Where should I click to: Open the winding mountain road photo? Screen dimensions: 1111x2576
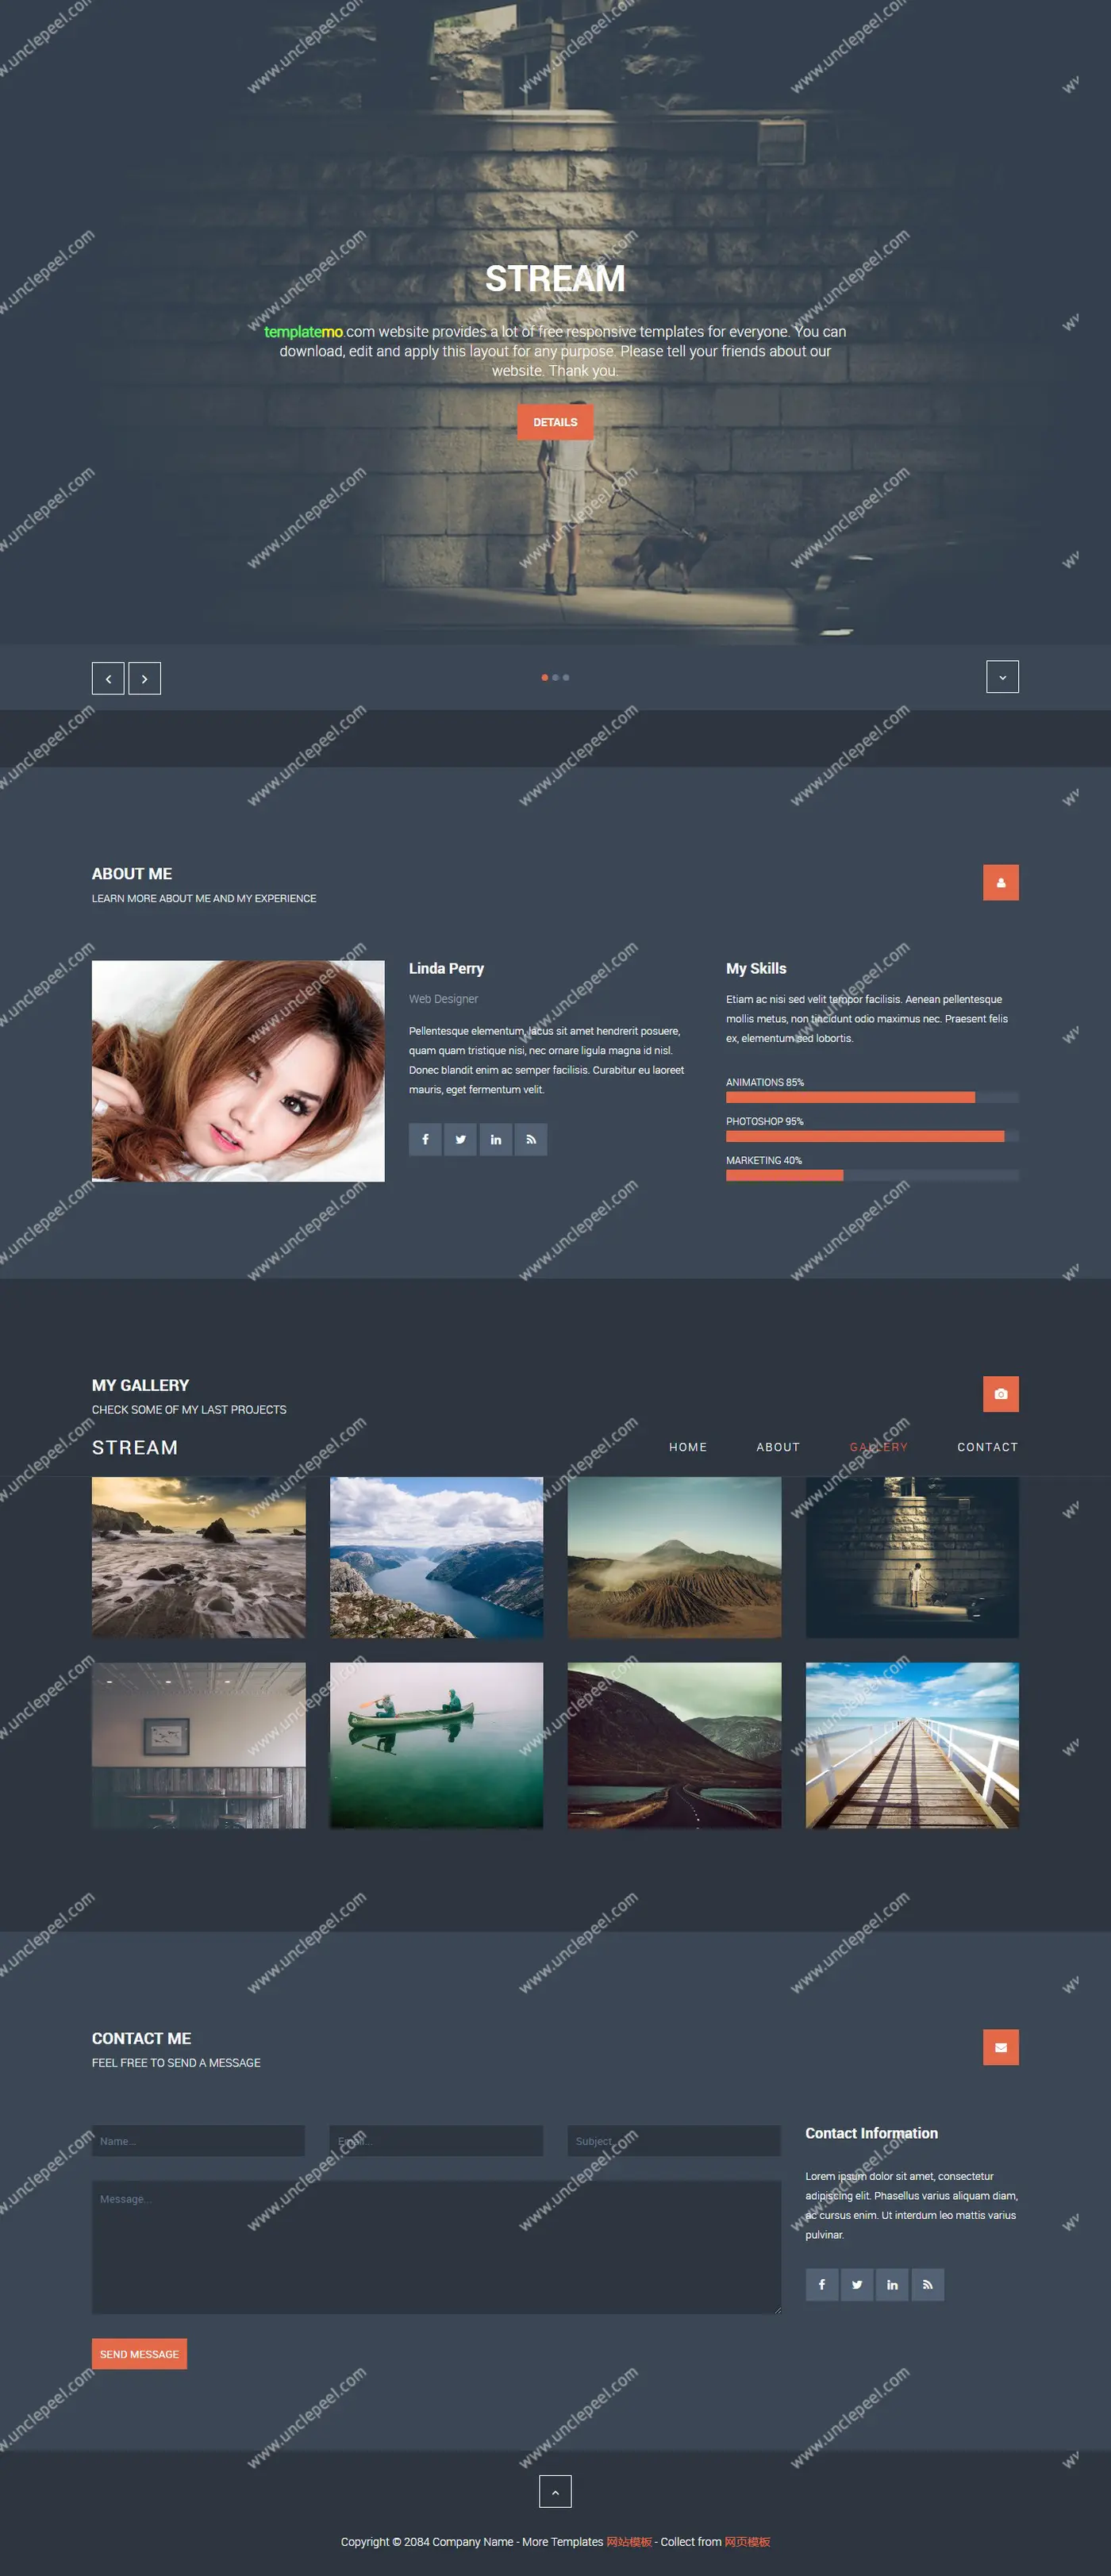[674, 1745]
